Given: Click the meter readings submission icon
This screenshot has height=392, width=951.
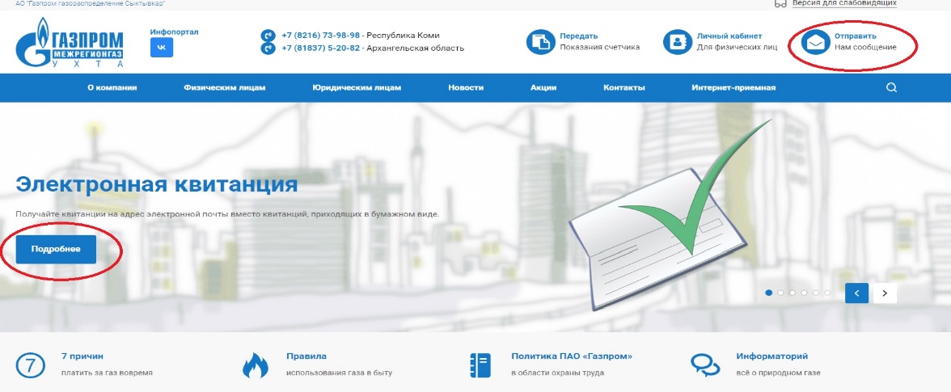Looking at the screenshot, I should 539,42.
